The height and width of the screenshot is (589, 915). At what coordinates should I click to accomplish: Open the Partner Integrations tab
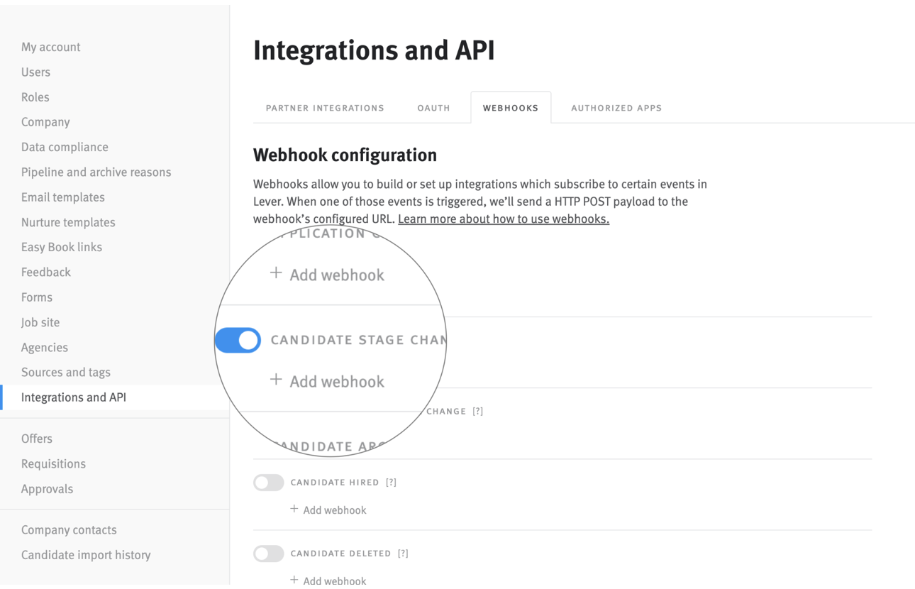click(325, 108)
